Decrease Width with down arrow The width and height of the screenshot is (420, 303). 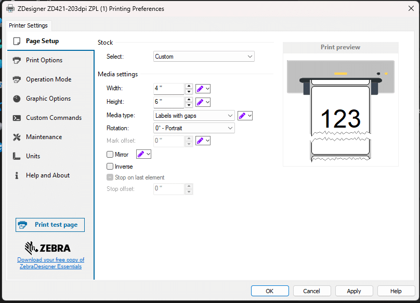(189, 91)
